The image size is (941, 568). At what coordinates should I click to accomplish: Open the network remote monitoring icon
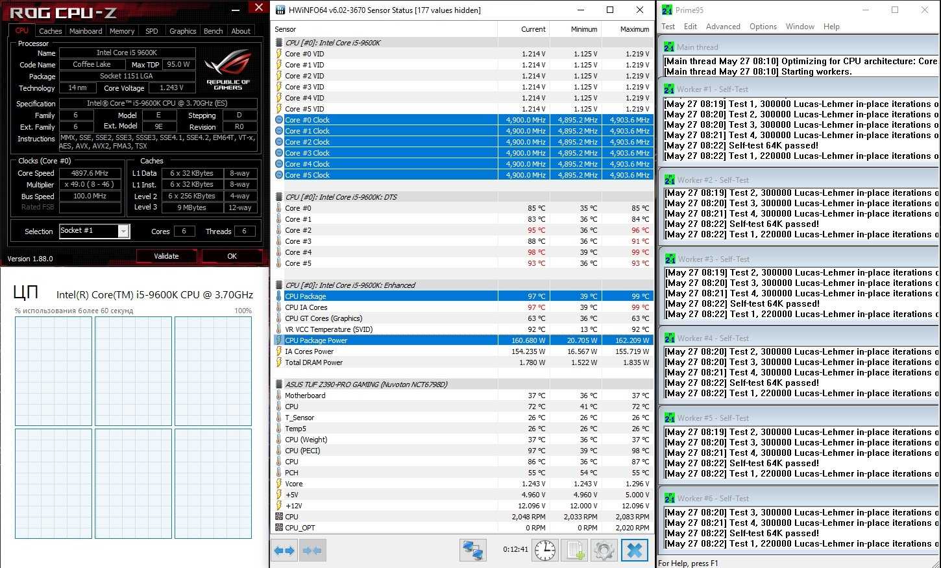coord(473,550)
